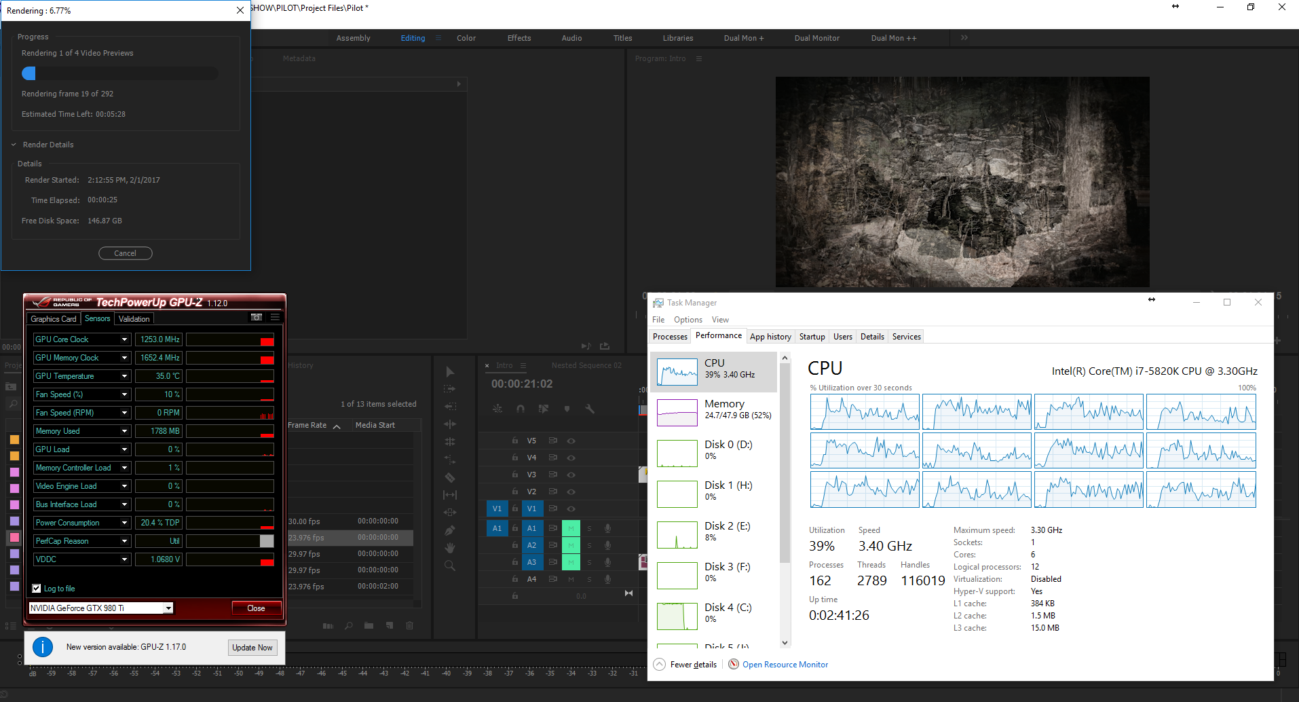Open Memory Used sensor dropdown
This screenshot has width=1299, height=702.
124,431
